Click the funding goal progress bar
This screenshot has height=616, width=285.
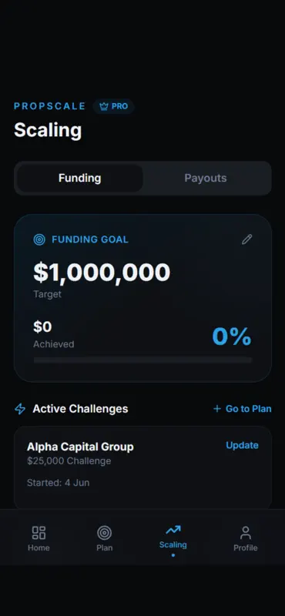142,360
